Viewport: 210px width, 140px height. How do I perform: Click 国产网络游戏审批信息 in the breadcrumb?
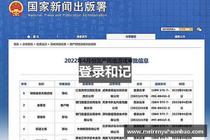[83, 44]
